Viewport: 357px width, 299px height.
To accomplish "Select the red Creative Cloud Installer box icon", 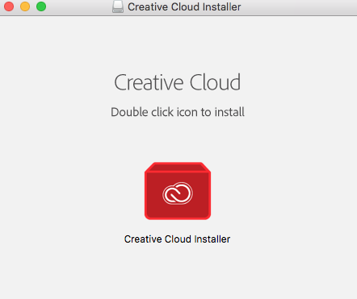I will (x=178, y=191).
